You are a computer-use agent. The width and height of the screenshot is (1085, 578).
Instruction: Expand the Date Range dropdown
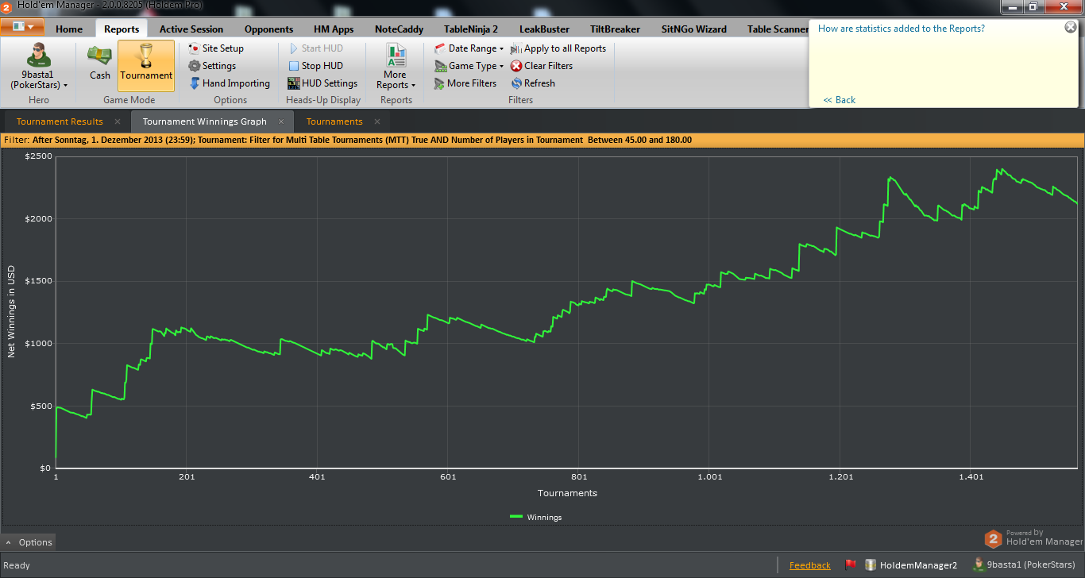click(469, 48)
